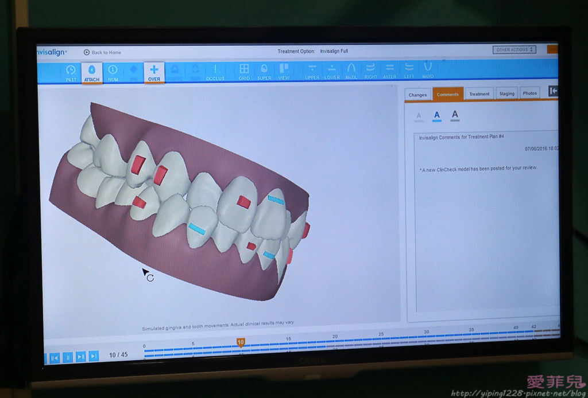This screenshot has height=398, width=588.
Task: Toggle the NUM tooth numbering display
Action: [x=113, y=73]
